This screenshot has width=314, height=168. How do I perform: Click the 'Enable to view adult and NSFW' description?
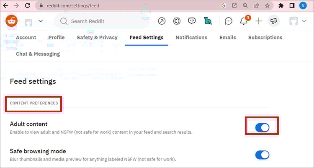pos(101,132)
